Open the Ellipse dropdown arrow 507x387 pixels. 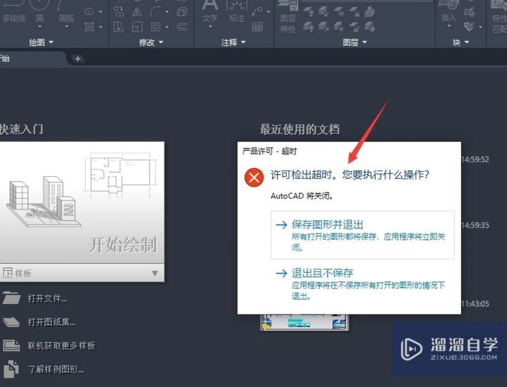[x=100, y=12]
